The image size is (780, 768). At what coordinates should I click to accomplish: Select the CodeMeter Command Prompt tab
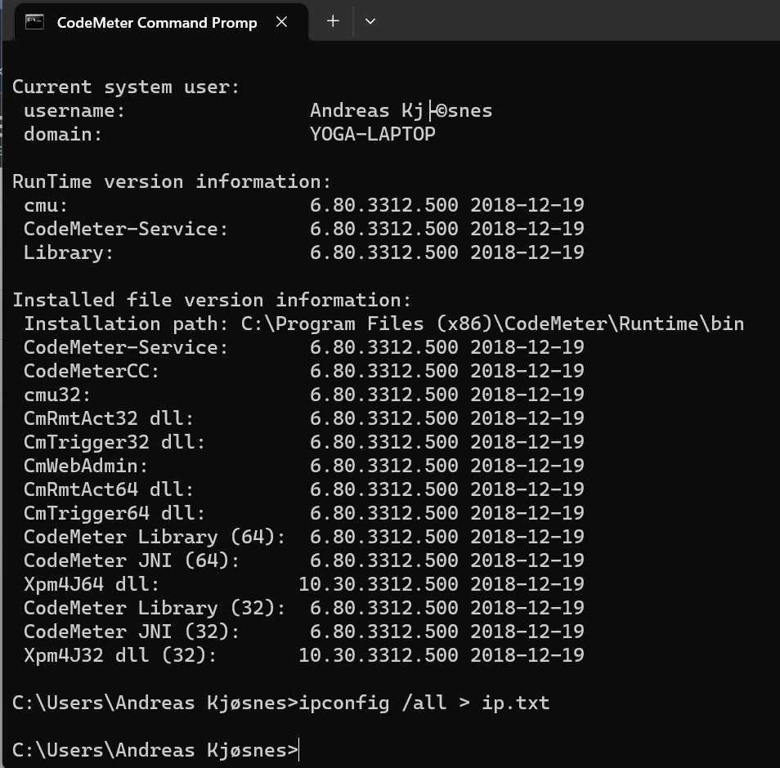(x=161, y=22)
